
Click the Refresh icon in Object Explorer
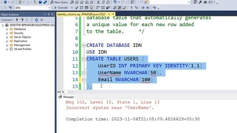(x=37, y=20)
